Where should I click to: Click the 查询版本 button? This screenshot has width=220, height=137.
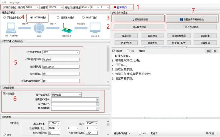(x=205, y=36)
